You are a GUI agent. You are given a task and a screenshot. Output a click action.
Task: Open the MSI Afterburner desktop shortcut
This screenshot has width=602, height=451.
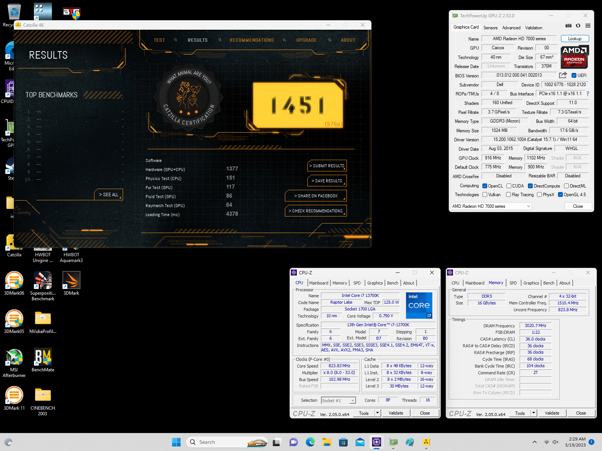point(14,363)
